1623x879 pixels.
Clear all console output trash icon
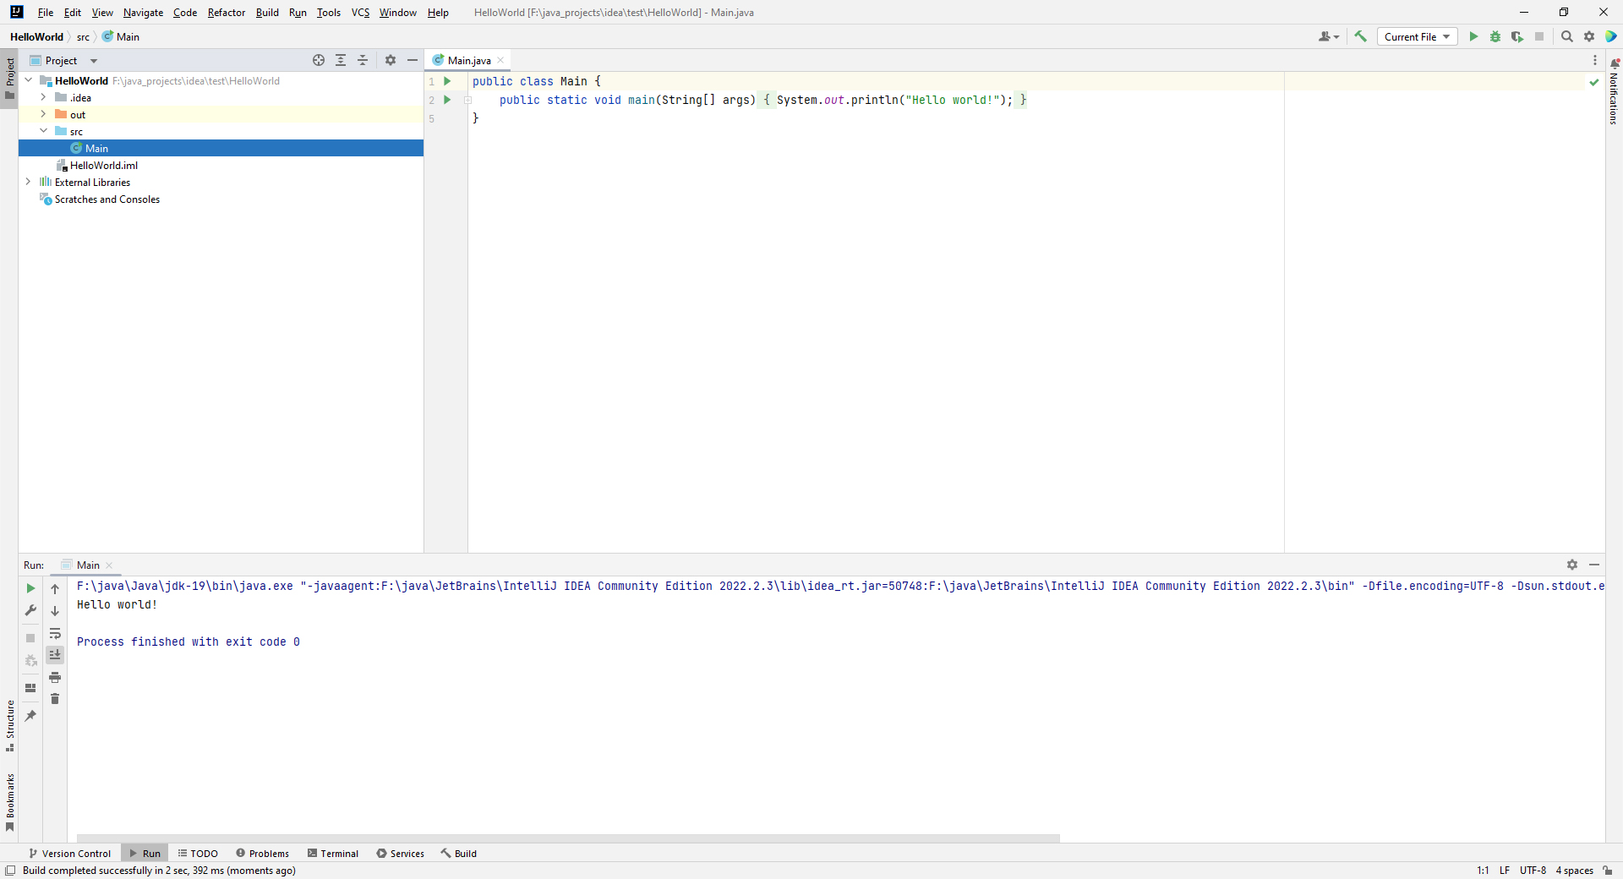click(x=55, y=699)
